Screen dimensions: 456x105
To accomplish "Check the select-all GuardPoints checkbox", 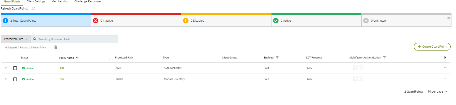I will [x=3, y=48].
